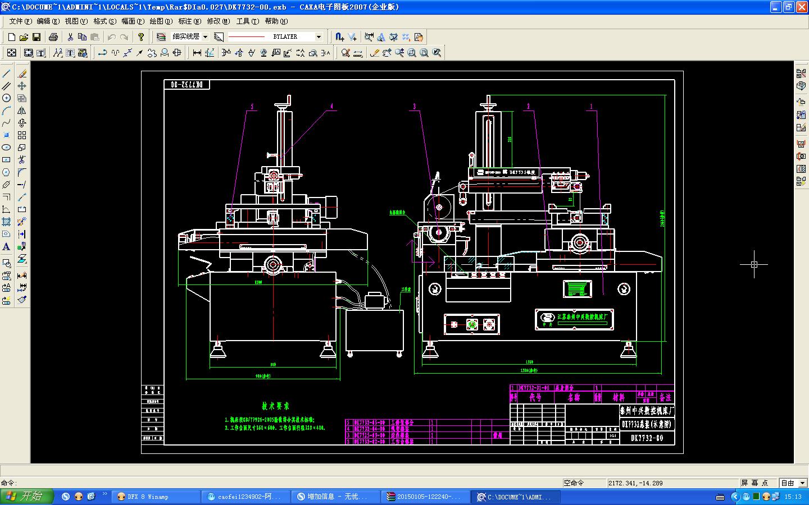Click the red line color preview
The image size is (809, 505).
coord(246,37)
